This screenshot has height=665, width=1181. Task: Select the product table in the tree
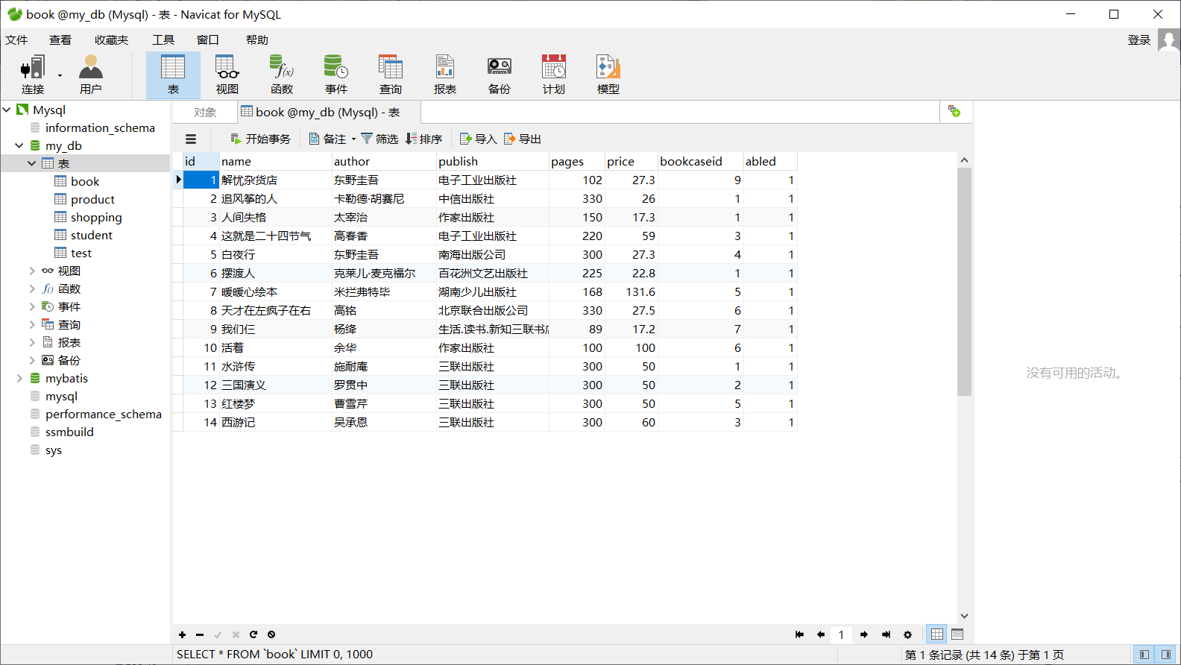[92, 199]
